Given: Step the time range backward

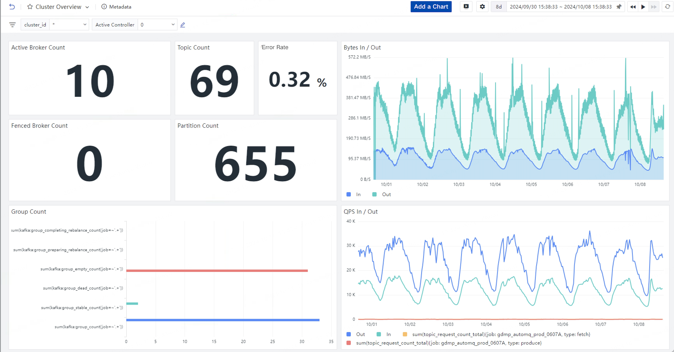Looking at the screenshot, I should coord(633,7).
